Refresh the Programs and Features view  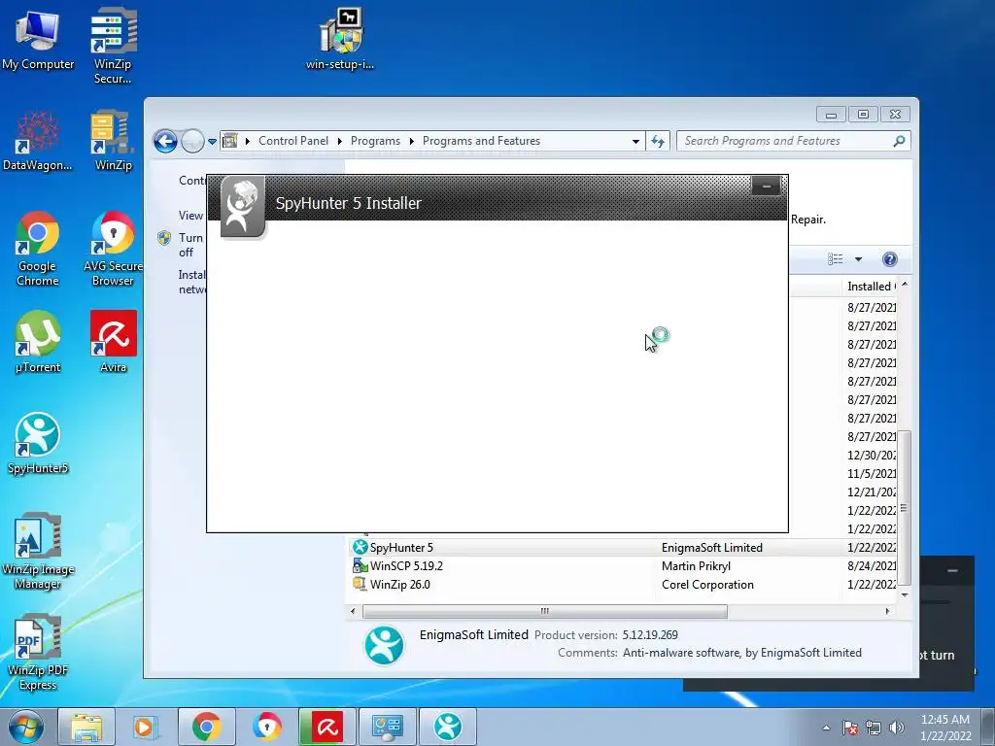pos(658,141)
